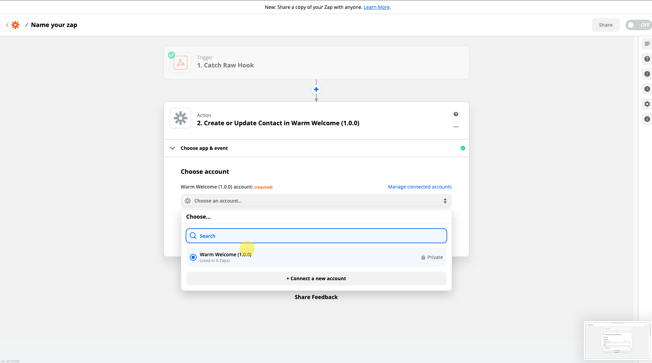Viewport: 652px width, 363px height.
Task: Click the Search field in account list
Action: tap(316, 236)
